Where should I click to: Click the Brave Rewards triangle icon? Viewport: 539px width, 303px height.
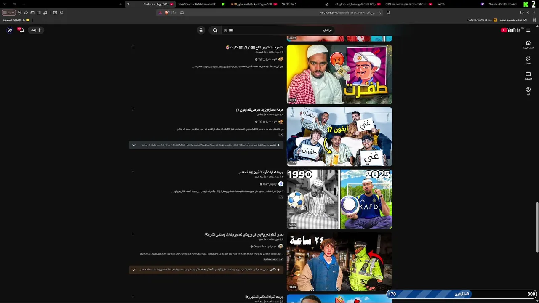160,13
